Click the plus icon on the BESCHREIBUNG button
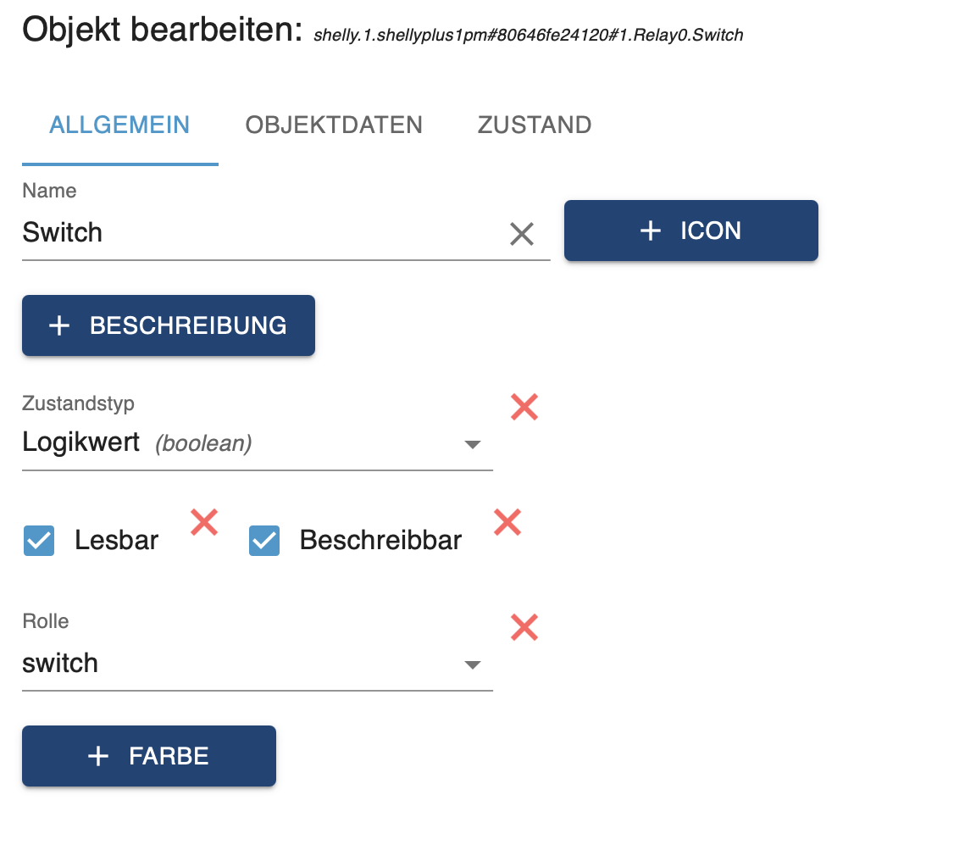Viewport: 976px width, 856px height. [59, 325]
